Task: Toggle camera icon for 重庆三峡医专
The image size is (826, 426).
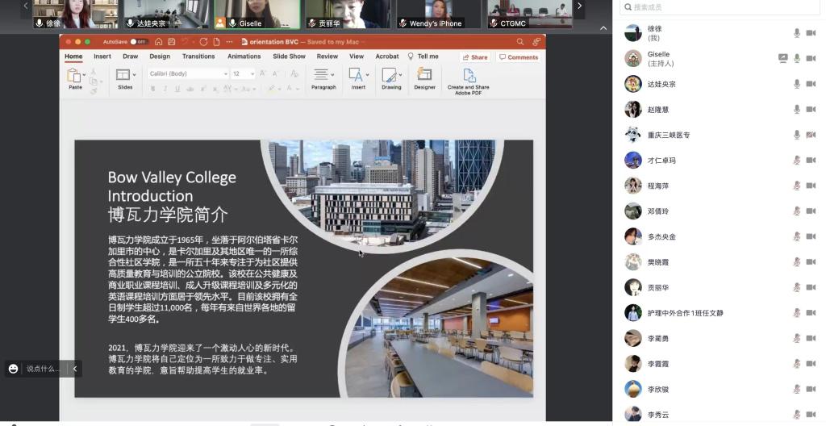Action: 811,135
